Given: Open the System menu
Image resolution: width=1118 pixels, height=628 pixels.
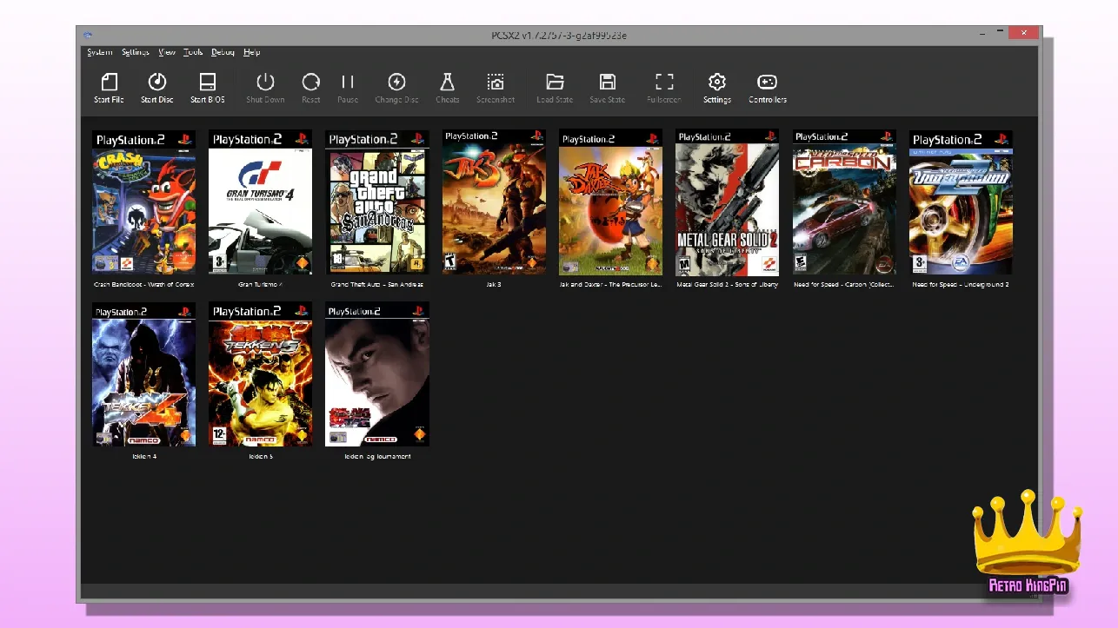Looking at the screenshot, I should pos(100,52).
